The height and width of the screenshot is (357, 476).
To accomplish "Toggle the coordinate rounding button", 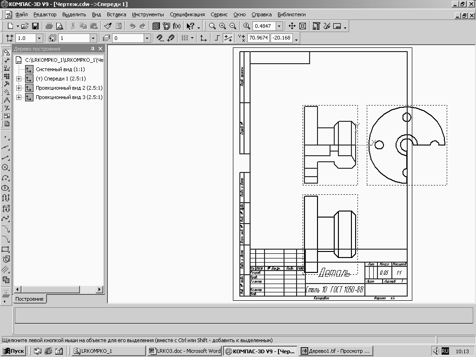I will (228, 38).
